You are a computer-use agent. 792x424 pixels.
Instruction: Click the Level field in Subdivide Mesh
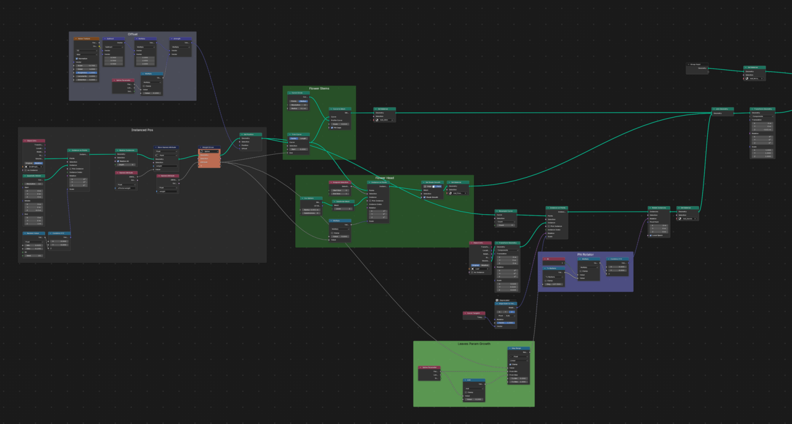tap(343, 209)
